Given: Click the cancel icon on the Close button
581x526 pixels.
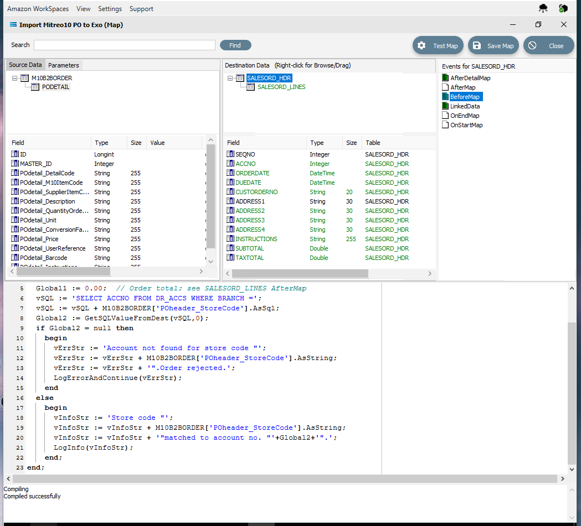Looking at the screenshot, I should [x=532, y=45].
